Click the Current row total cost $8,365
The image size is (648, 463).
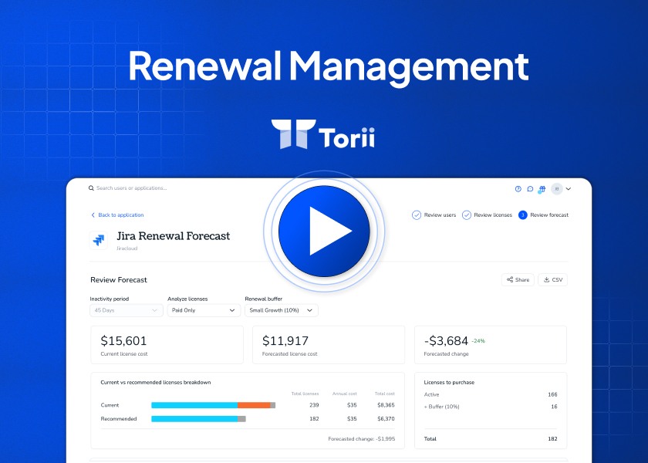click(x=386, y=405)
